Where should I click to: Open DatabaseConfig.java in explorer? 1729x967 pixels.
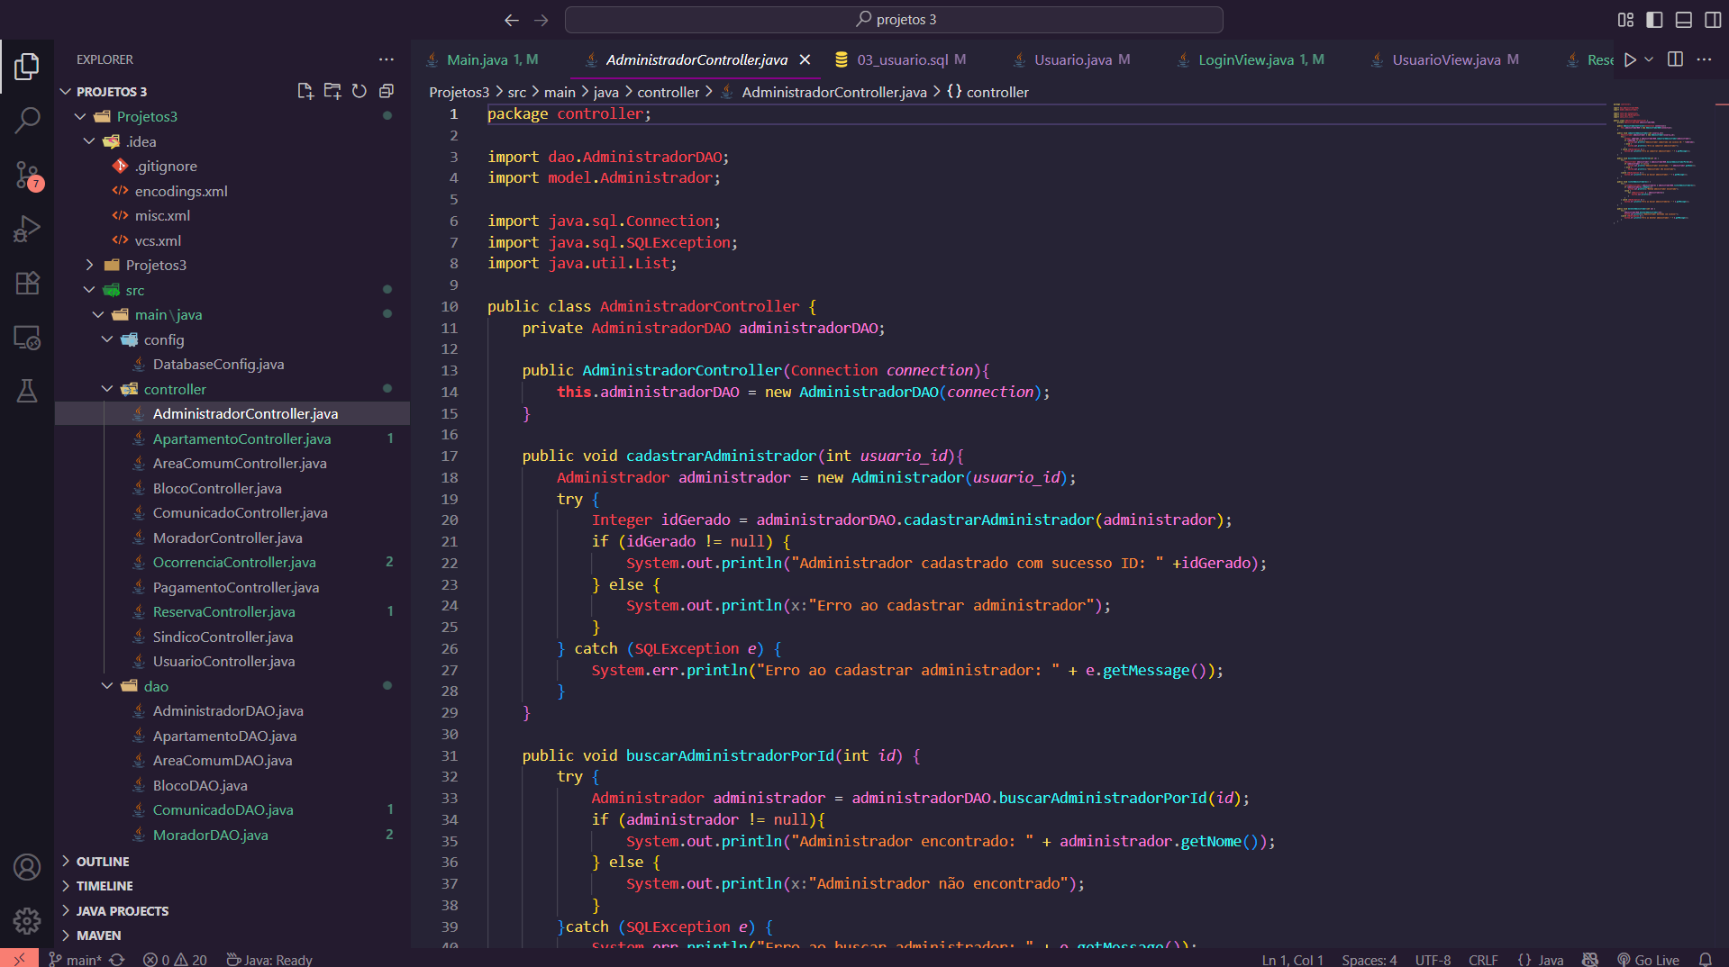[218, 364]
